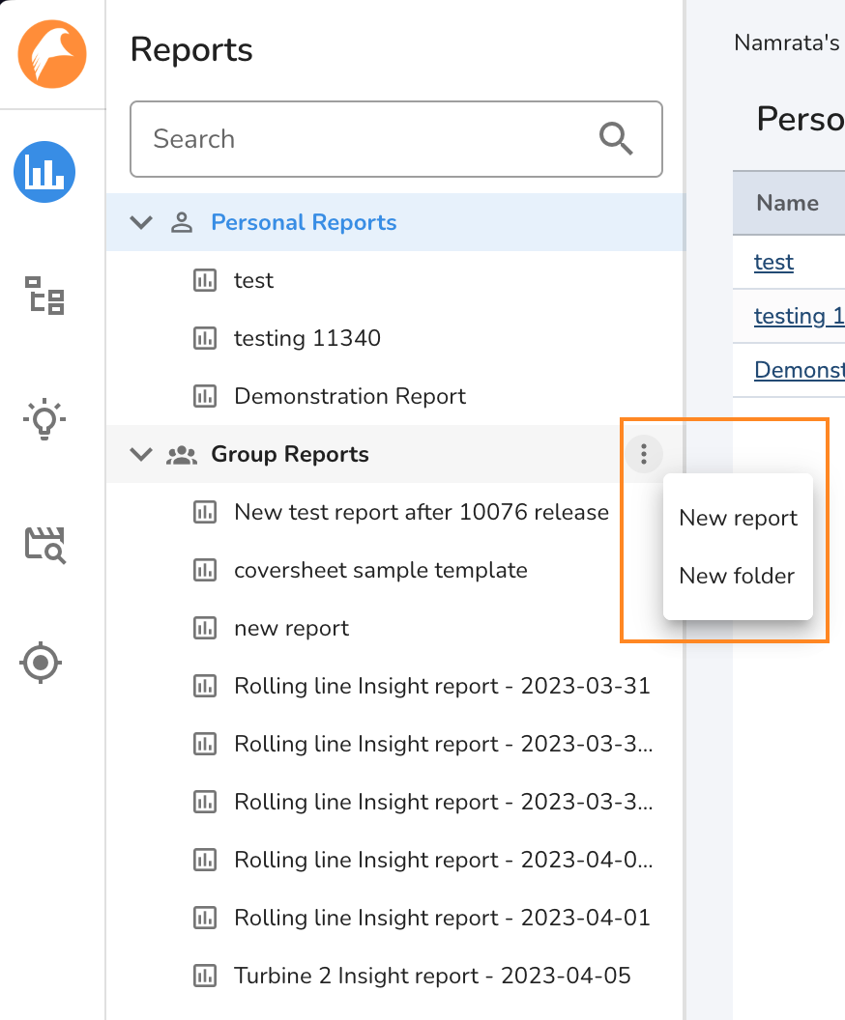This screenshot has width=845, height=1020.
Task: Click the report icon beside 'testing 11340'
Action: point(205,338)
